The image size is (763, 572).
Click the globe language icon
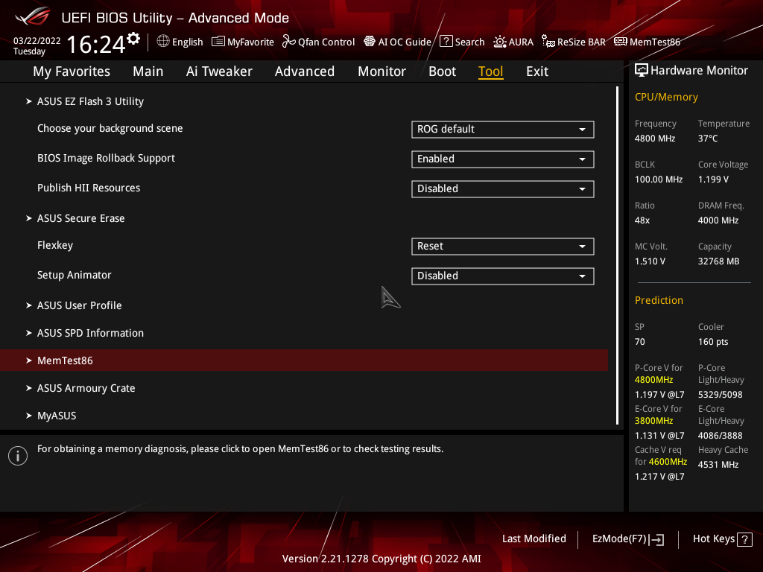(x=163, y=42)
